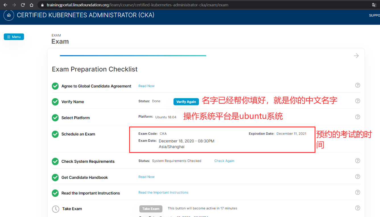Reload the page with the refresh icon
380x217 pixels.
(23, 5)
